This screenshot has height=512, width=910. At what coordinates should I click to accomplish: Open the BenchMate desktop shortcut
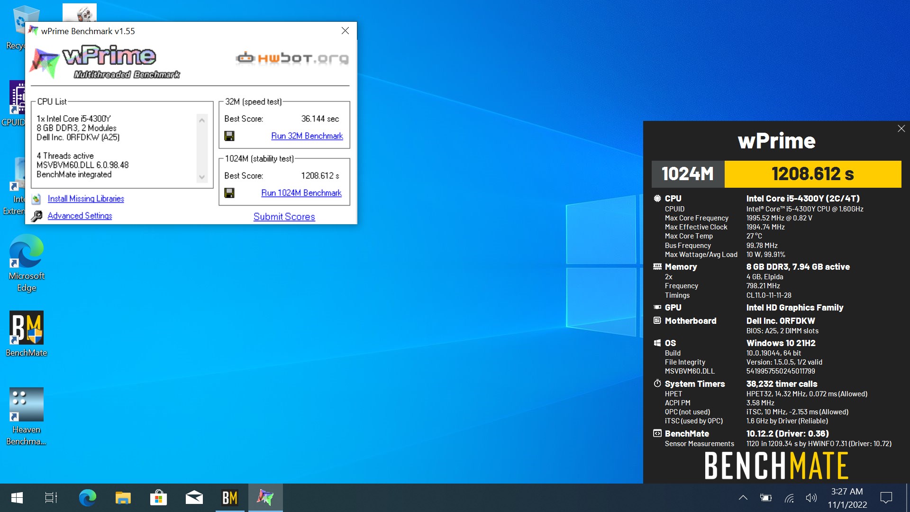(x=27, y=334)
